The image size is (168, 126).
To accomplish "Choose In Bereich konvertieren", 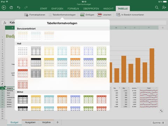I will click(x=130, y=15).
